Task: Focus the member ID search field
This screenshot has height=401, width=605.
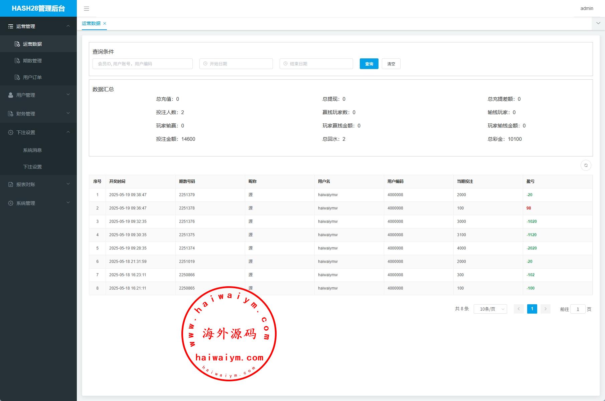Action: coord(143,64)
